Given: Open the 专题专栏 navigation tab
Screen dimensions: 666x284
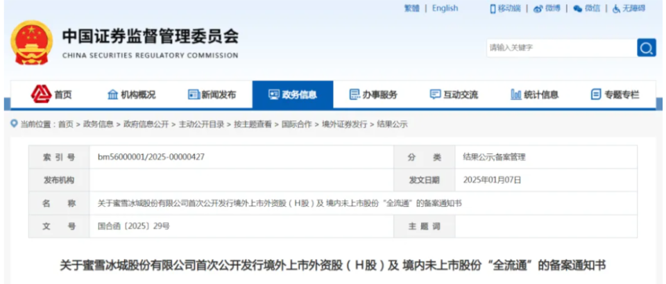Looking at the screenshot, I should (615, 95).
